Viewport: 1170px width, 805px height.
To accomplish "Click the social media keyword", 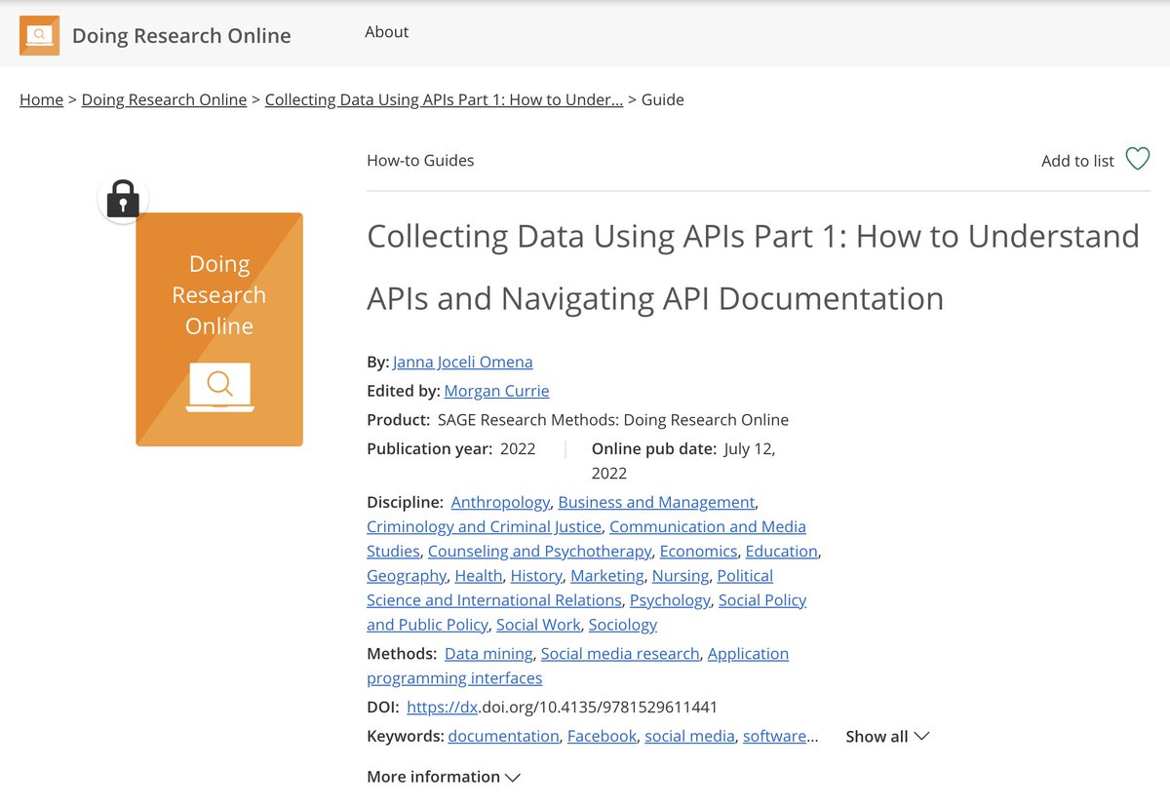I will [x=689, y=737].
